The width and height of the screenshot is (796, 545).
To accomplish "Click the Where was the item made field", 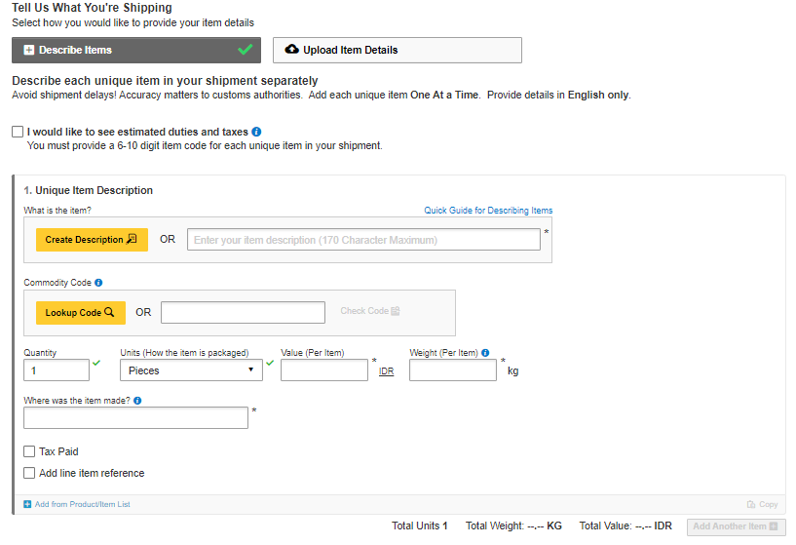I will tap(136, 417).
